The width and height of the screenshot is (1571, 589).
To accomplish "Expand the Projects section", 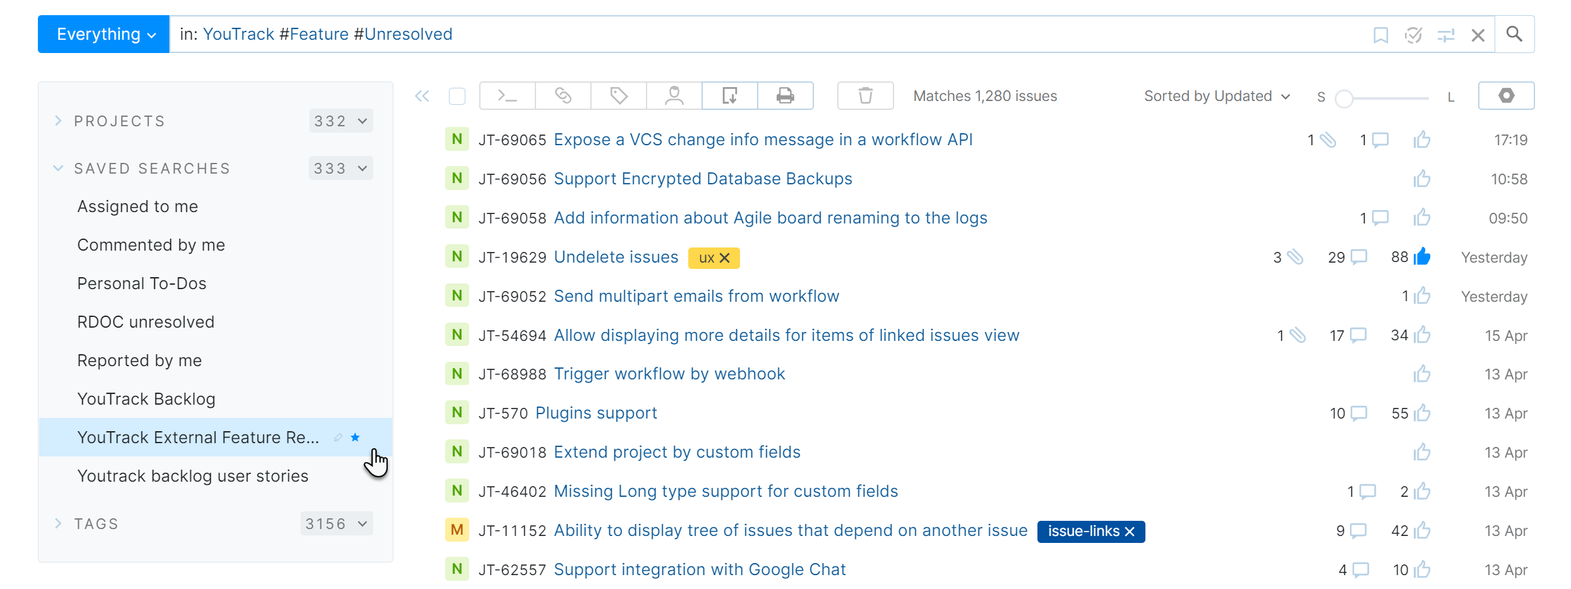I will pos(58,121).
